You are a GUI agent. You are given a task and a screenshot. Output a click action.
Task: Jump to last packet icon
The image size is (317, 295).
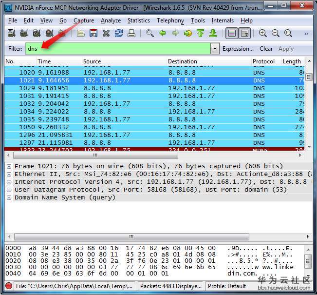point(213,33)
